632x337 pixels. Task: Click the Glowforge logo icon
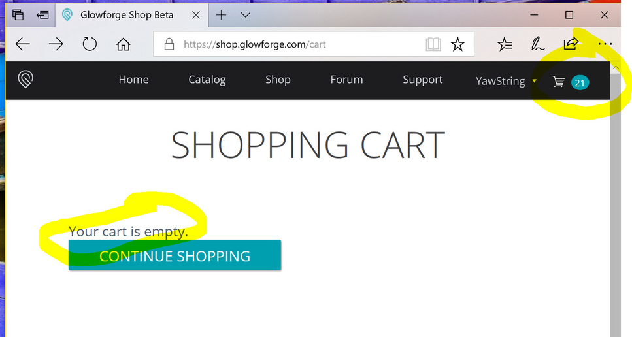pos(25,79)
